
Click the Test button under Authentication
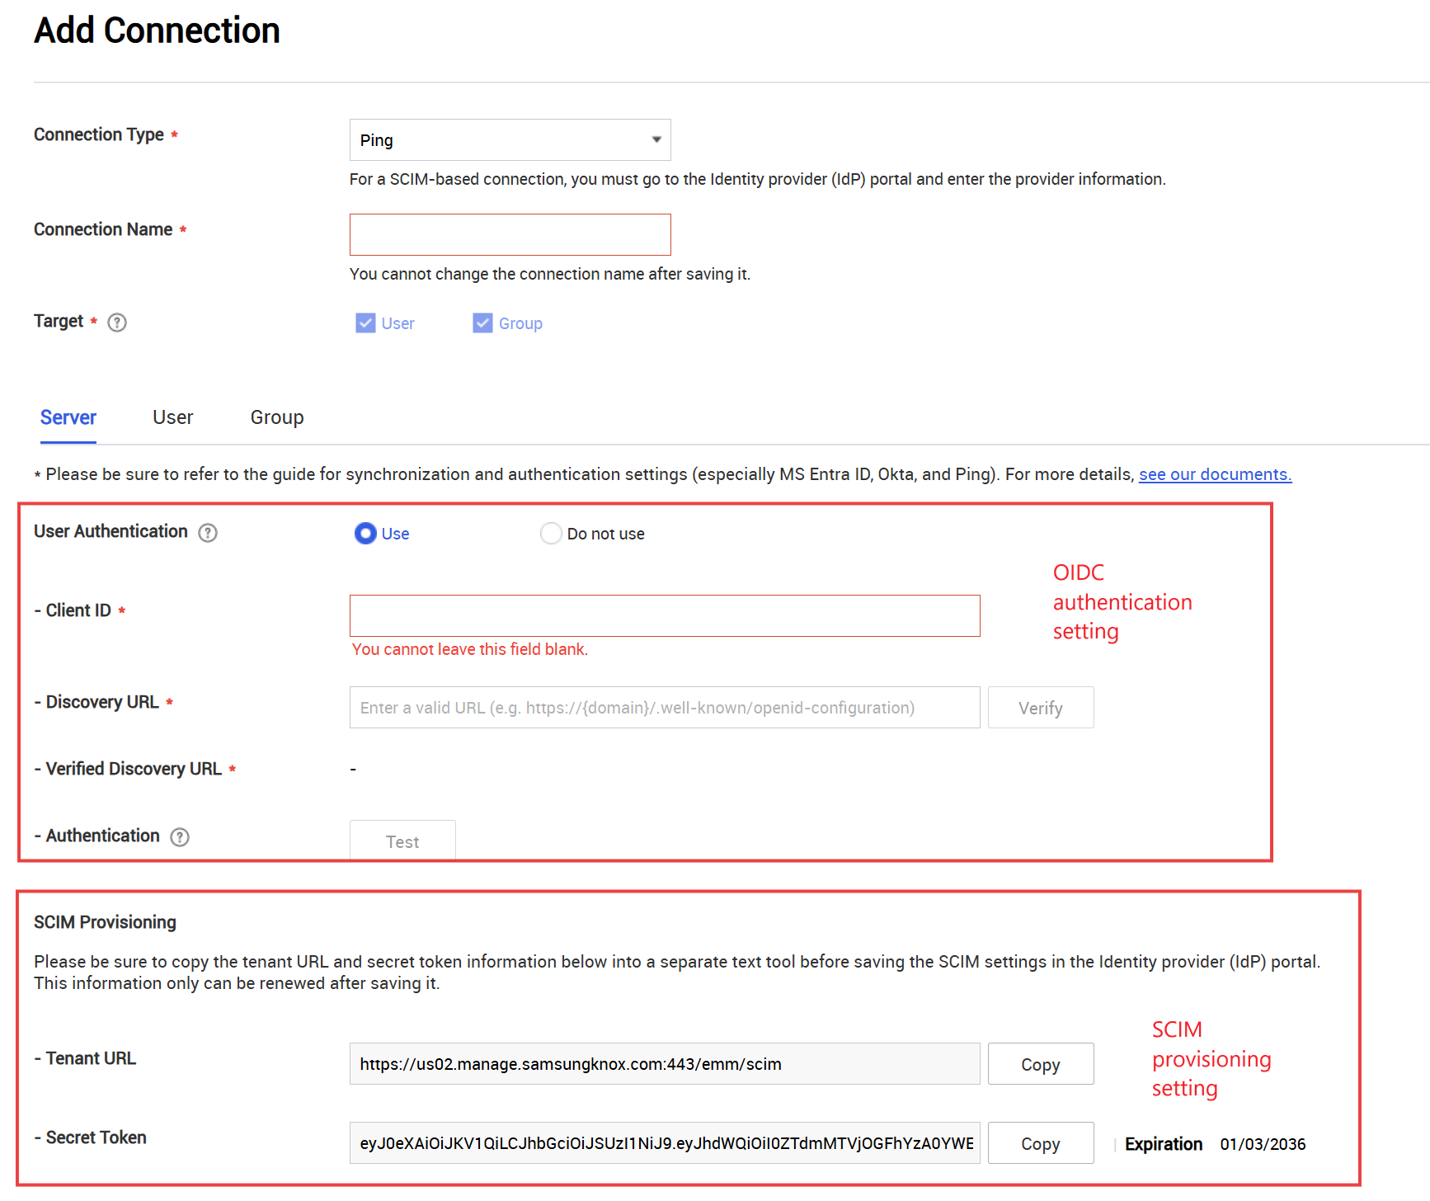point(402,841)
